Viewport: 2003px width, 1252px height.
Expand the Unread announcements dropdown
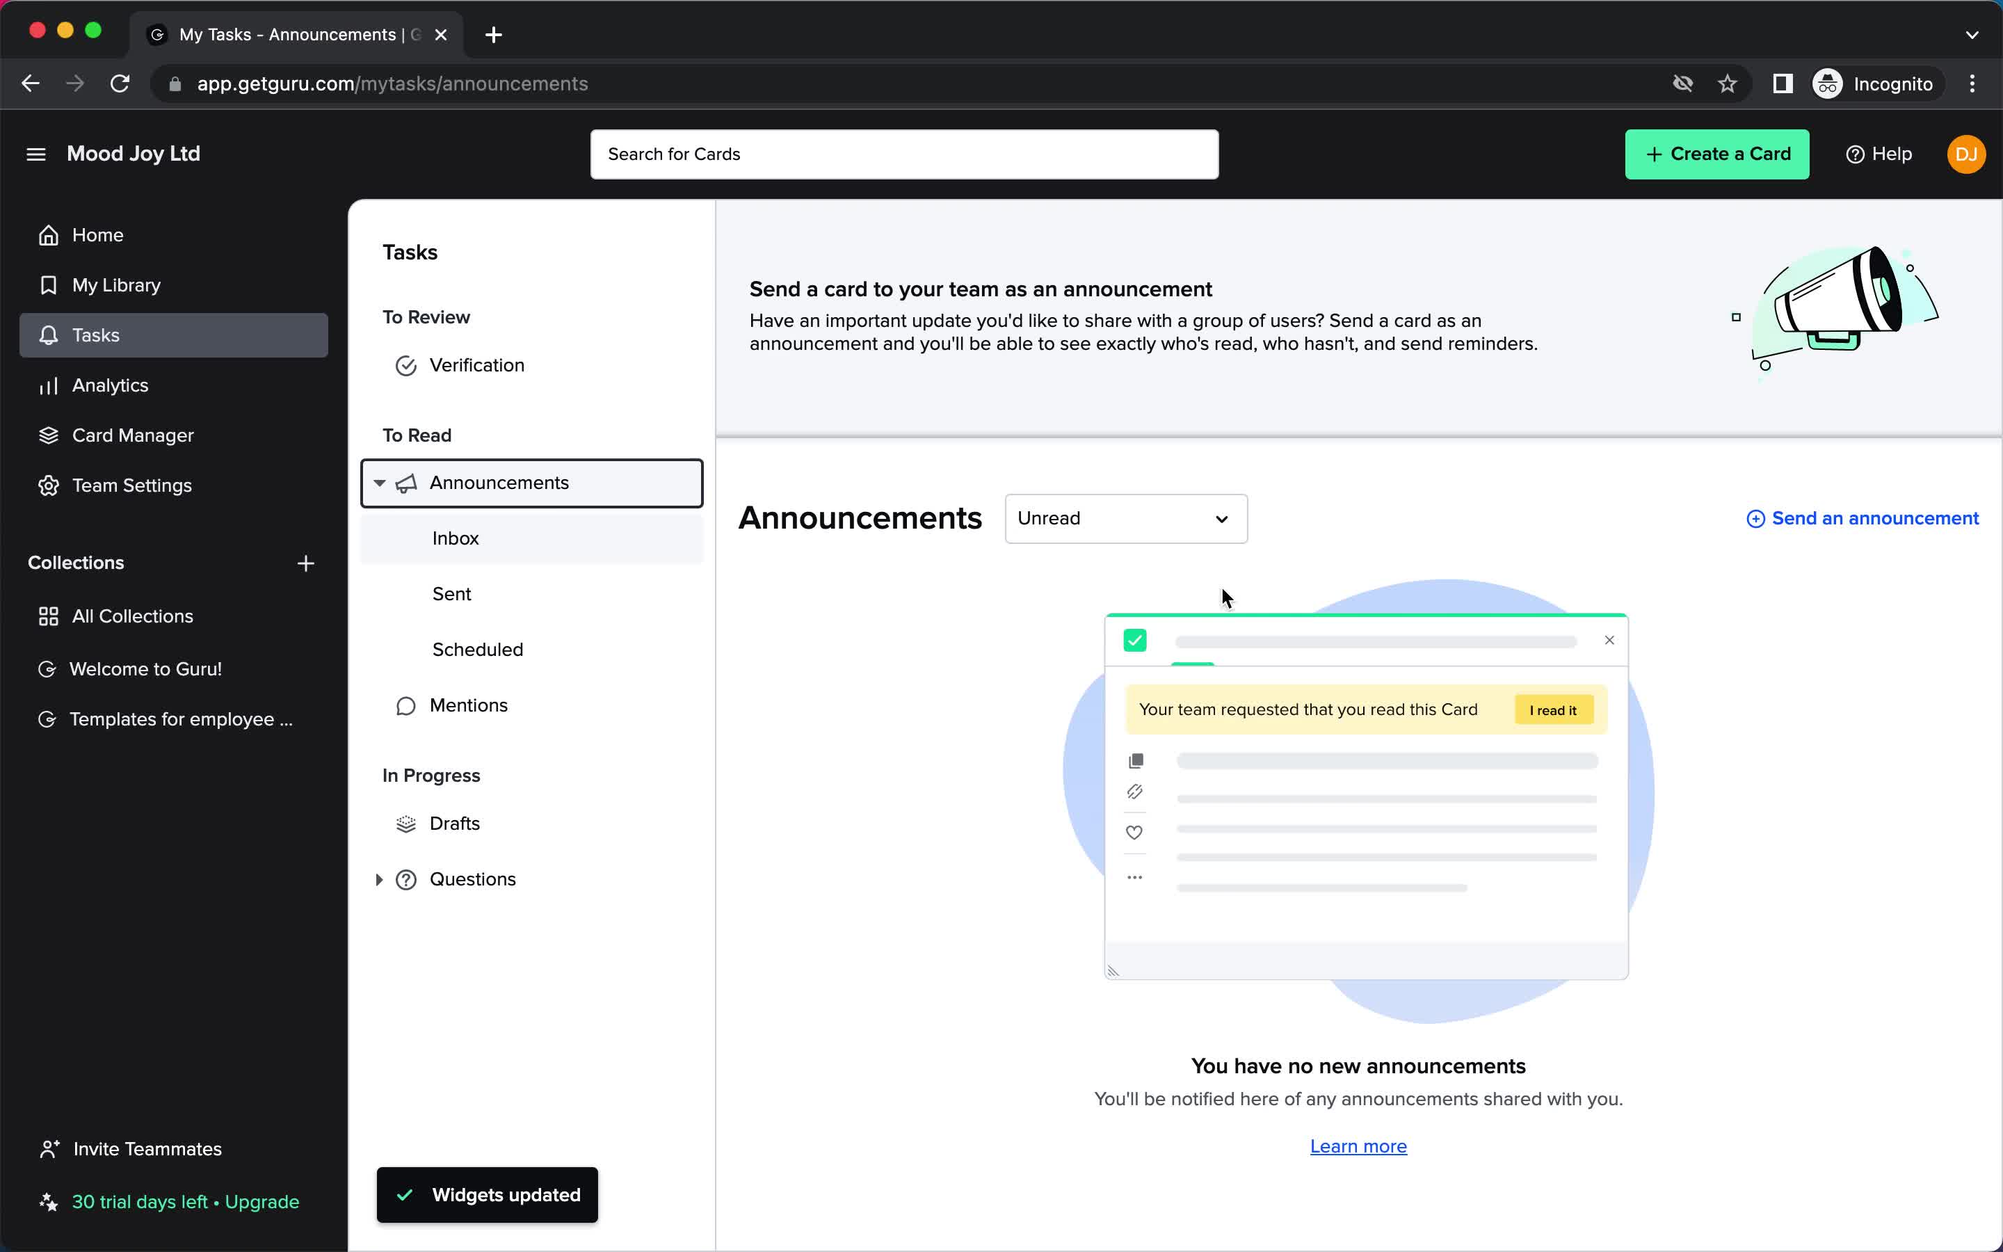1123,517
